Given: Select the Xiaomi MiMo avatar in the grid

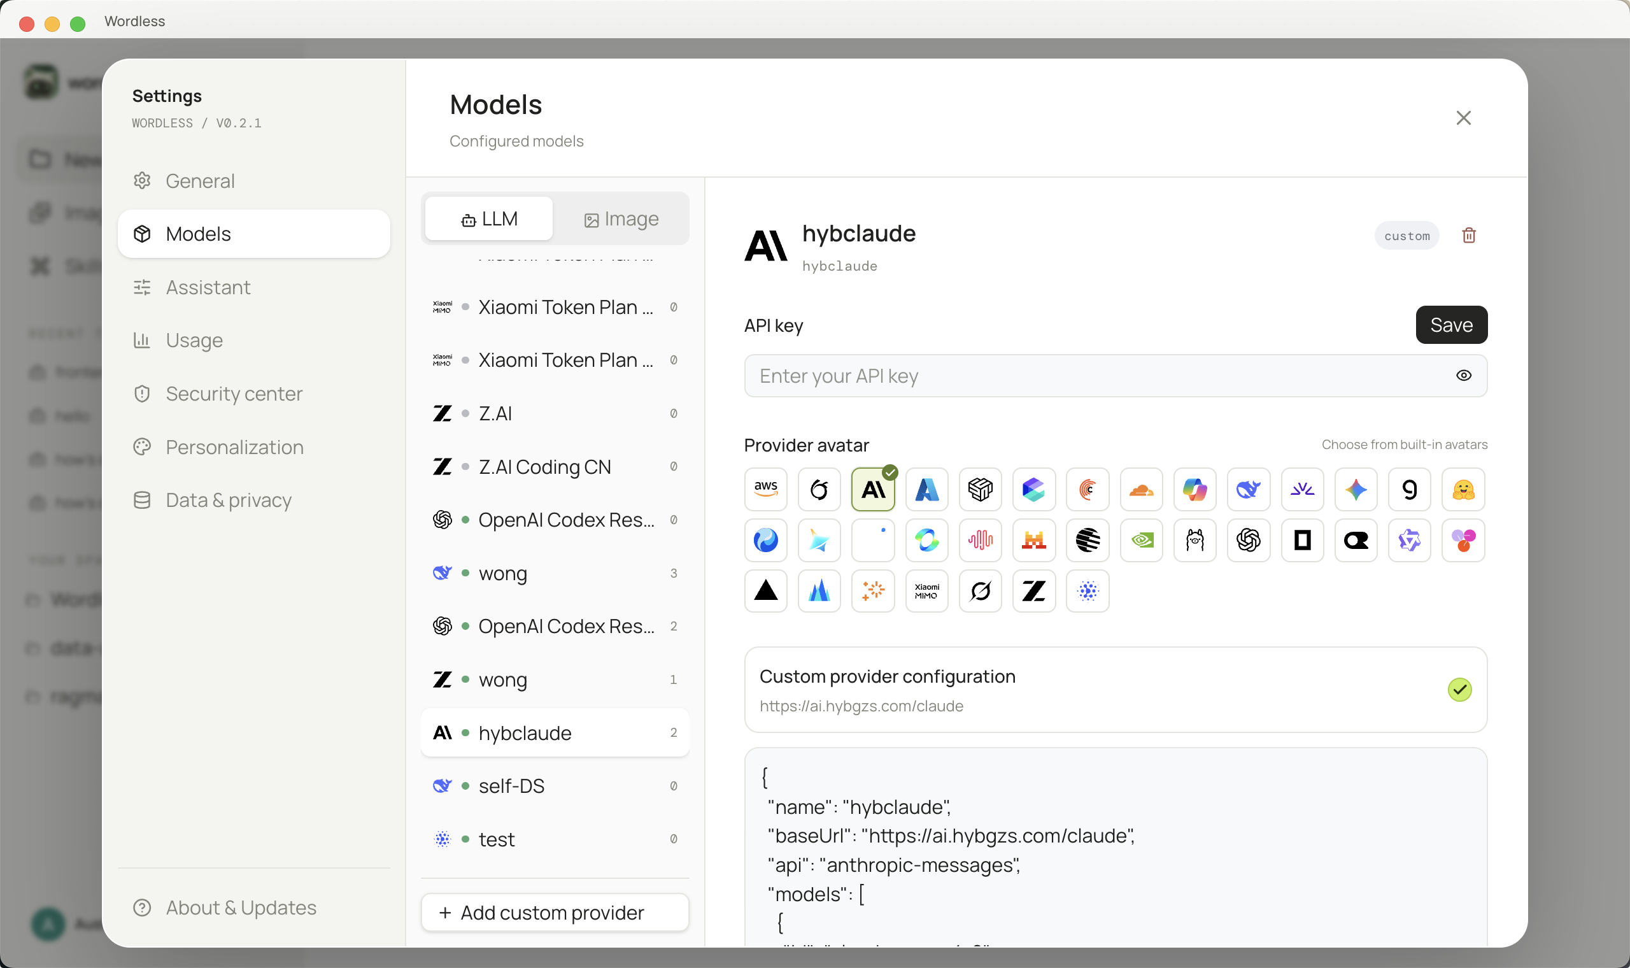Looking at the screenshot, I should 926,591.
